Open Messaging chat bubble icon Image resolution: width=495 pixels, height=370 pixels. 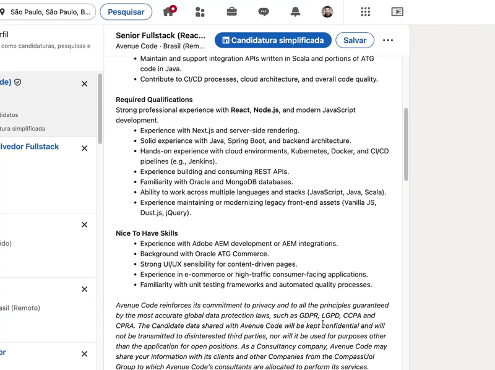(264, 12)
